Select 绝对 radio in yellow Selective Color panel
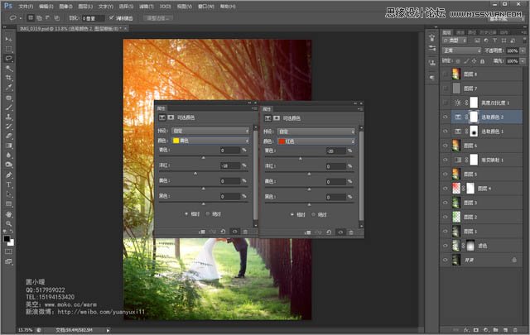Viewport: 530px width, 335px height. tap(208, 213)
